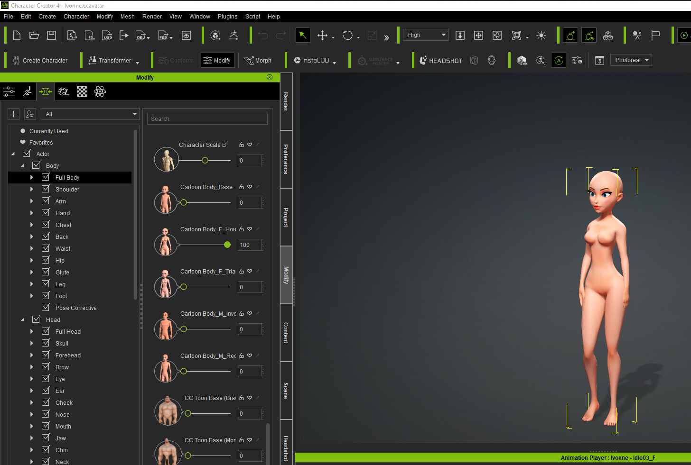This screenshot has height=465, width=691.
Task: Activate the Rotate tool
Action: [x=348, y=35]
